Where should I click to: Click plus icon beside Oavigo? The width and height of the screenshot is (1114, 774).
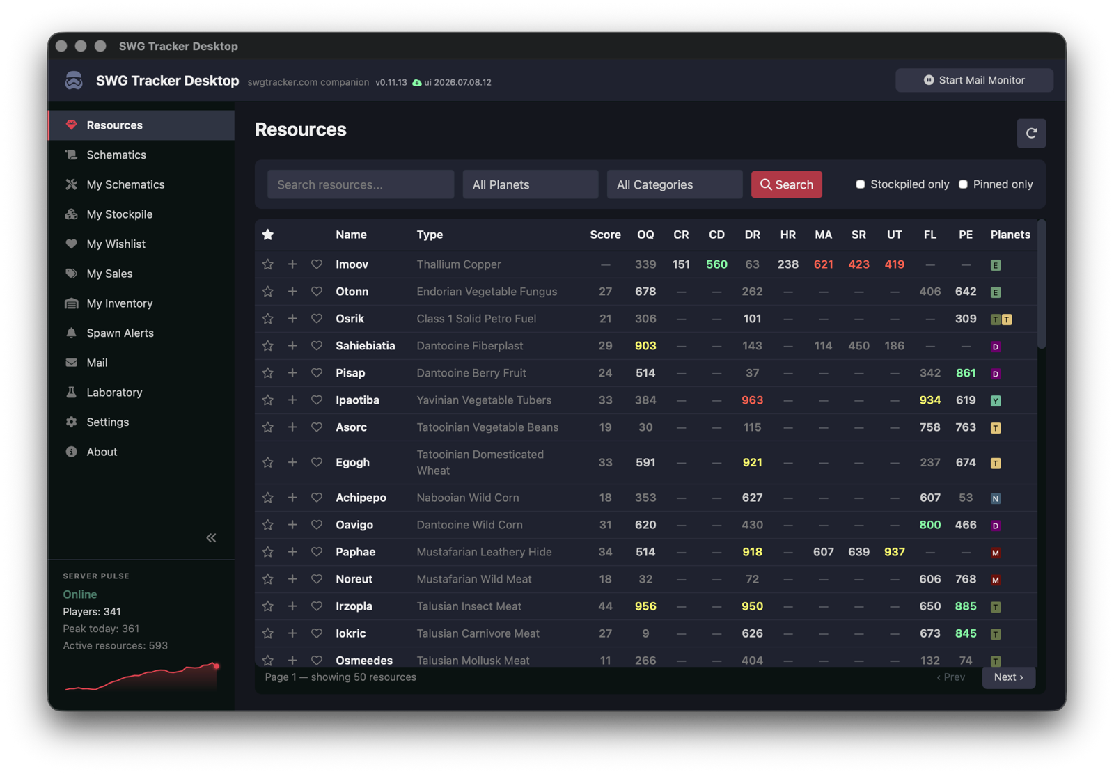292,525
